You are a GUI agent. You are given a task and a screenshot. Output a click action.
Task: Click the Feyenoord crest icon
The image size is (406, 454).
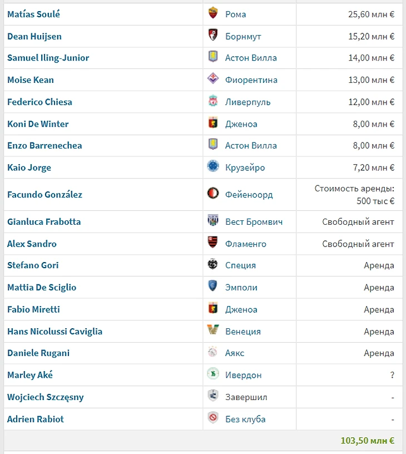pyautogui.click(x=213, y=193)
